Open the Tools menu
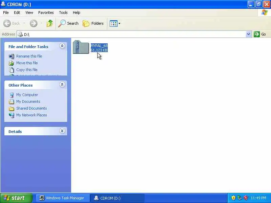The width and height of the screenshot is (271, 203). 63,13
